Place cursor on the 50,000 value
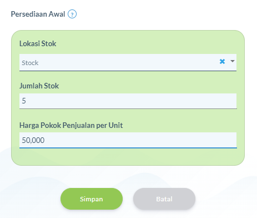257x218 pixels. click(33, 140)
